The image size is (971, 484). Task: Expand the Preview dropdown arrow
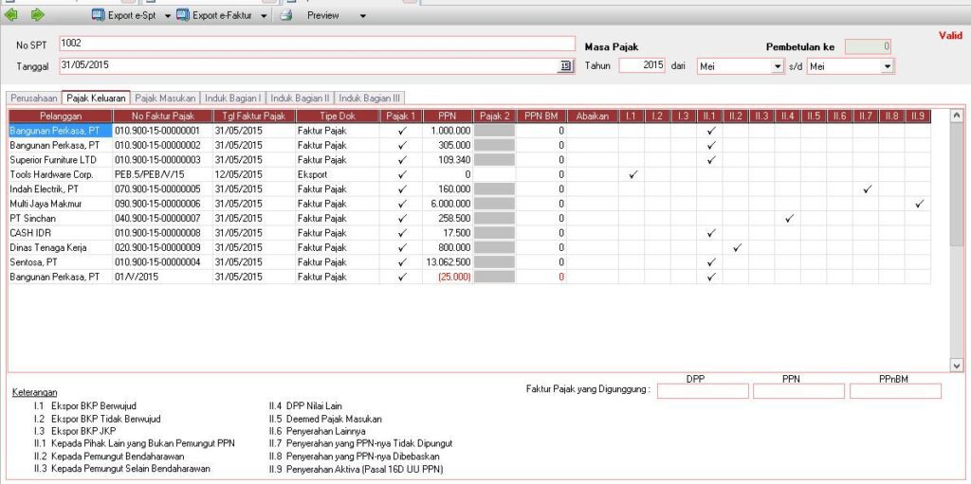pyautogui.click(x=361, y=16)
